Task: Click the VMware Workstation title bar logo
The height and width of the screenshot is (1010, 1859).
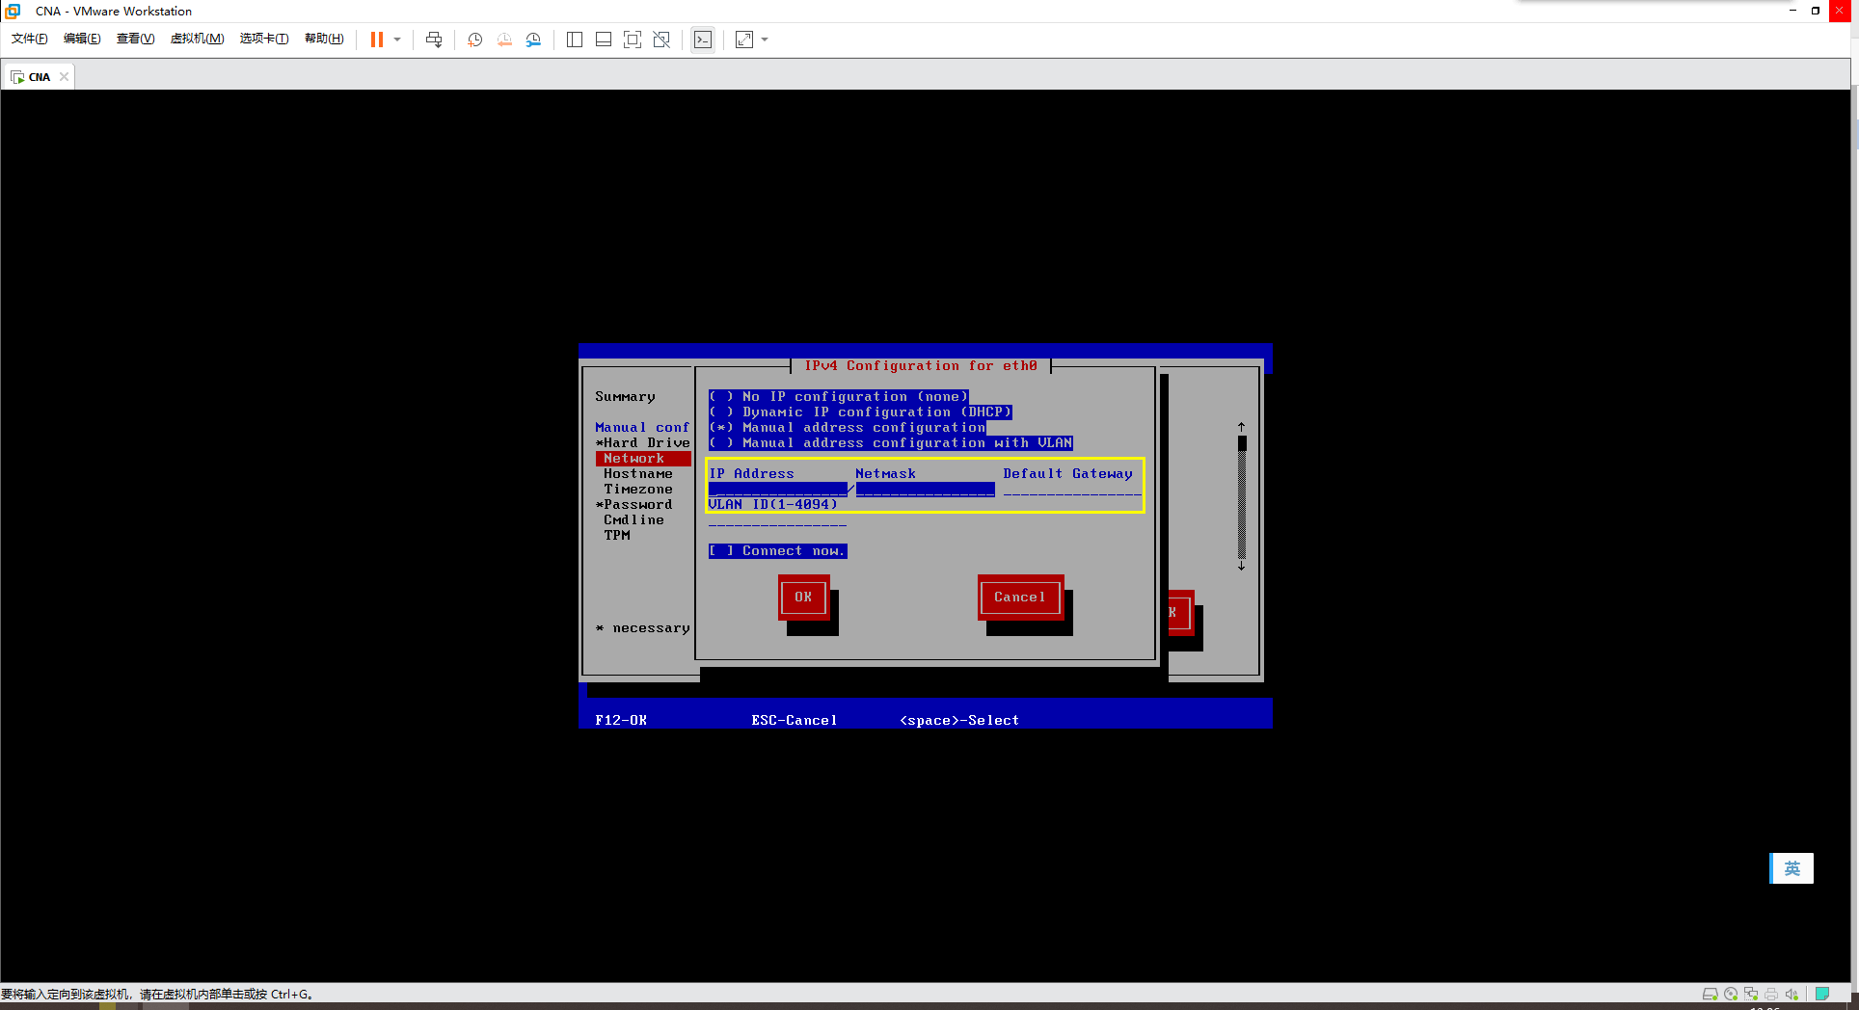Action: pyautogui.click(x=13, y=11)
